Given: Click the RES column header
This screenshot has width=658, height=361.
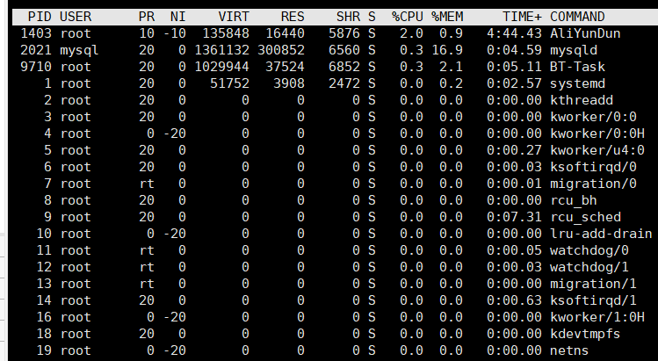Looking at the screenshot, I should click(x=293, y=17).
